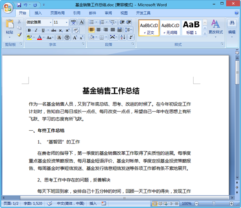Expand styles gallery more arrow
The height and width of the screenshot is (208, 241).
tap(205, 33)
